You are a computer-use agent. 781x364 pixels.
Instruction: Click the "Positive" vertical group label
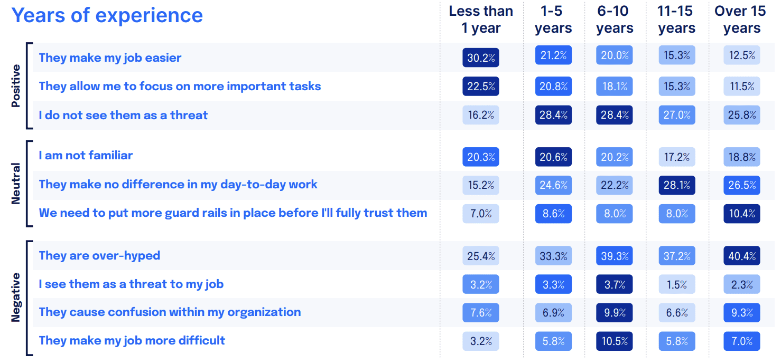(x=16, y=86)
